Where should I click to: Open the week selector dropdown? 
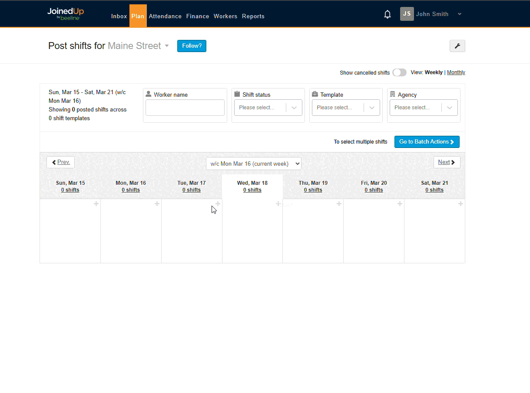(x=253, y=164)
